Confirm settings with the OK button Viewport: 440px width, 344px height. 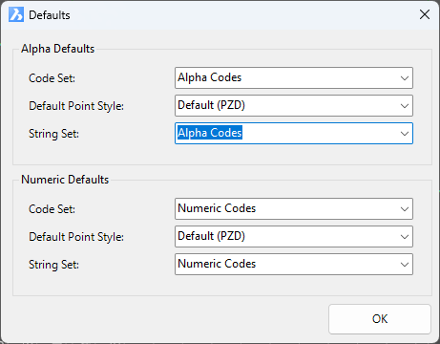coord(380,319)
